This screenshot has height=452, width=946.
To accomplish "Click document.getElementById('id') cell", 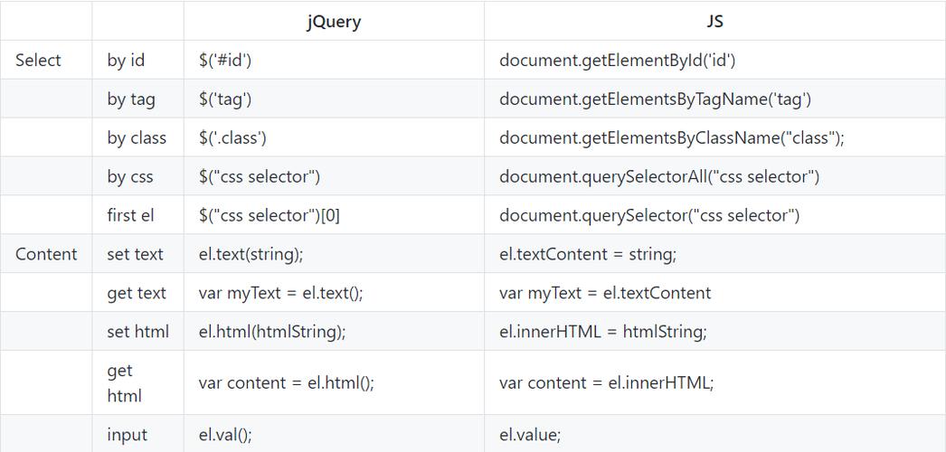I will (x=714, y=60).
